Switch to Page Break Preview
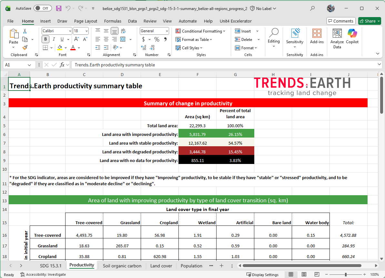The image size is (385, 278). pos(317,274)
